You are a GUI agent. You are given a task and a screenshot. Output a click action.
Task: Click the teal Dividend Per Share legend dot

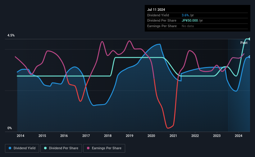point(45,148)
